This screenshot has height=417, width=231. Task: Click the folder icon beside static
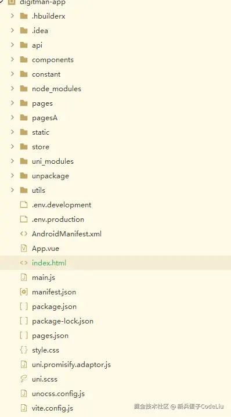click(24, 132)
